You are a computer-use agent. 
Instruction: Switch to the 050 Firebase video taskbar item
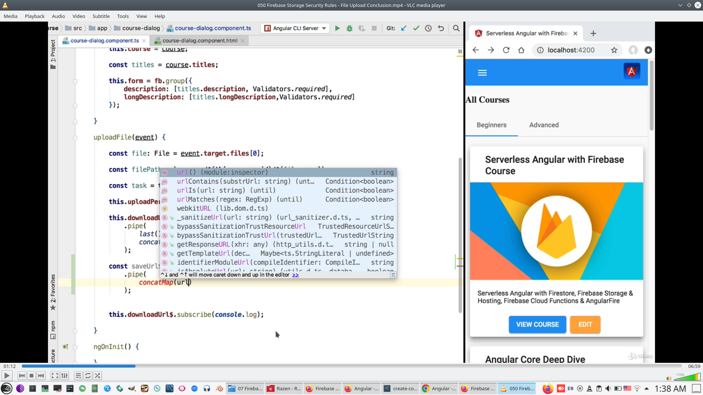point(517,388)
